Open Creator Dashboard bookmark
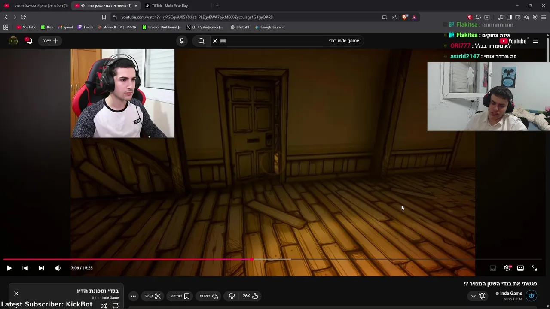The width and height of the screenshot is (550, 309). tap(162, 27)
